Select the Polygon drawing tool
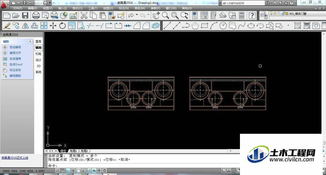 195,26
